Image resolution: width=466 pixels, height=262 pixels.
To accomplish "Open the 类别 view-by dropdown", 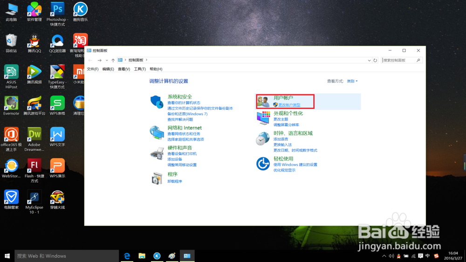I will (352, 81).
